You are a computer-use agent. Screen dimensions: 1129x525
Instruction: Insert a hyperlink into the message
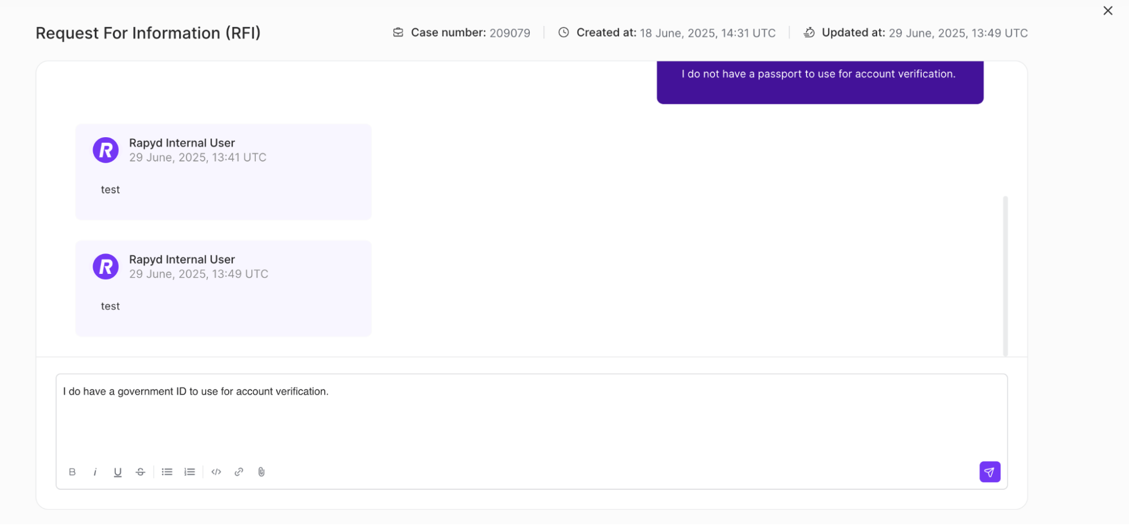tap(239, 472)
